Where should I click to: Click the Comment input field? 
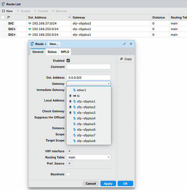pyautogui.click(x=89, y=66)
